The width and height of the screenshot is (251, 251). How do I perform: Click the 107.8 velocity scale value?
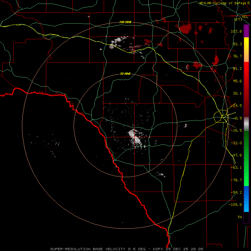click(x=236, y=31)
